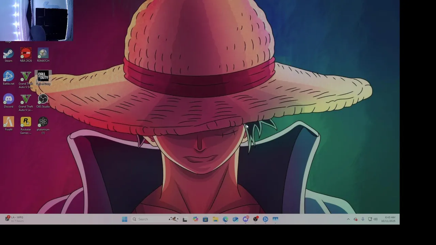
Task: Click the microphone tray icon
Action: (363, 219)
